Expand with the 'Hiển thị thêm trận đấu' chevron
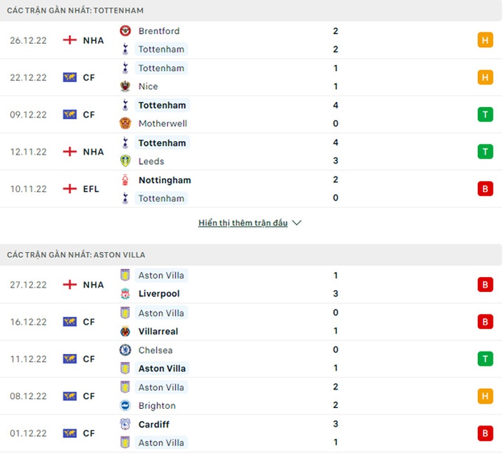This screenshot has width=503, height=459. click(297, 223)
